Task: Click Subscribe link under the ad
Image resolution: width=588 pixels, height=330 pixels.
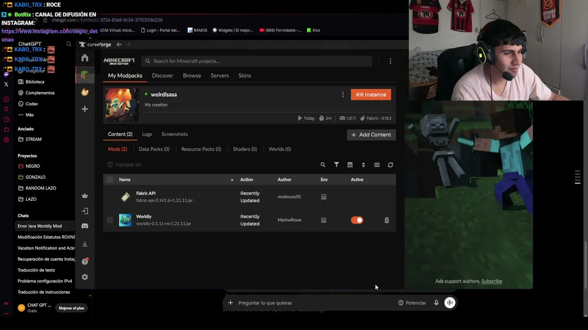Action: pyautogui.click(x=492, y=281)
